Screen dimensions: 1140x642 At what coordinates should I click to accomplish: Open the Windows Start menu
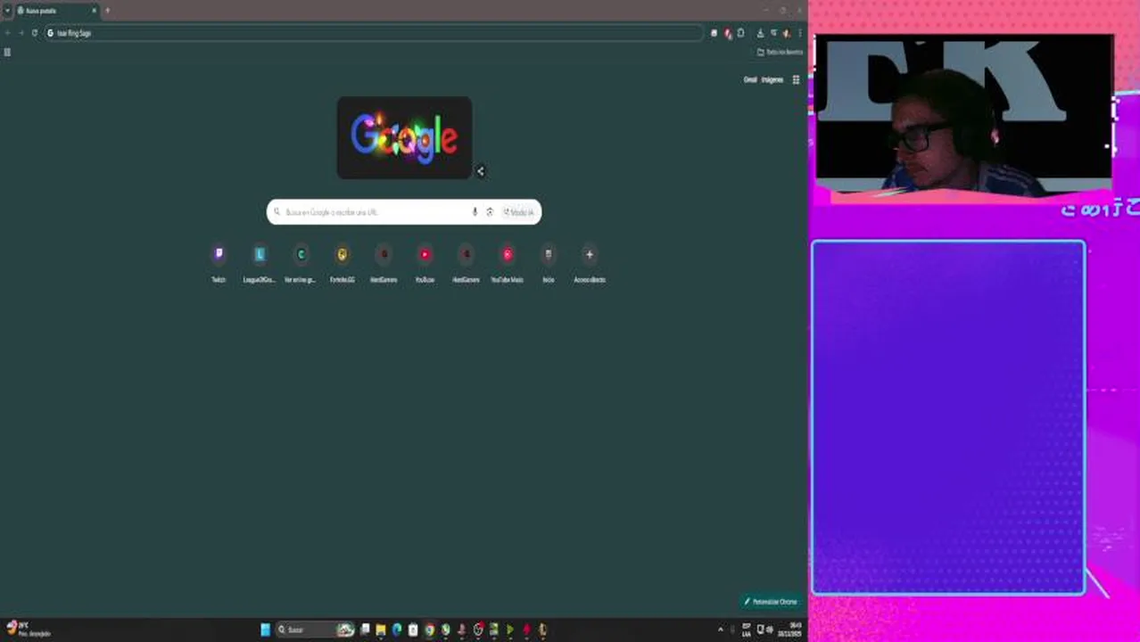(x=265, y=630)
